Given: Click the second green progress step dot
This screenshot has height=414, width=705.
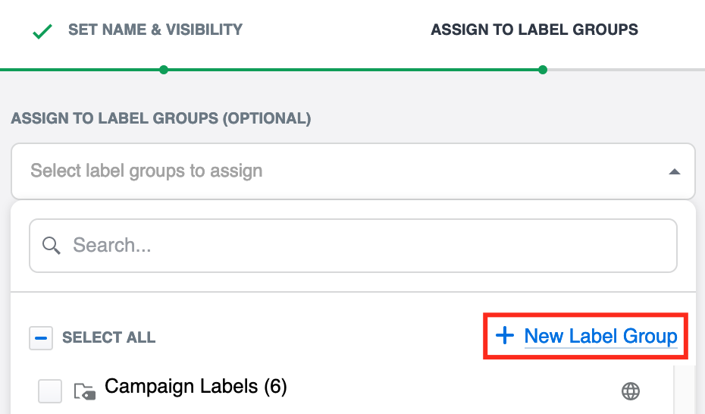Looking at the screenshot, I should tap(543, 70).
